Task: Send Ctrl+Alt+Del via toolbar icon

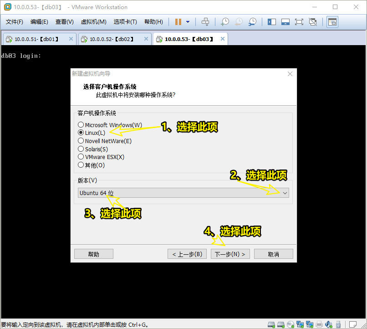Action: [x=205, y=21]
